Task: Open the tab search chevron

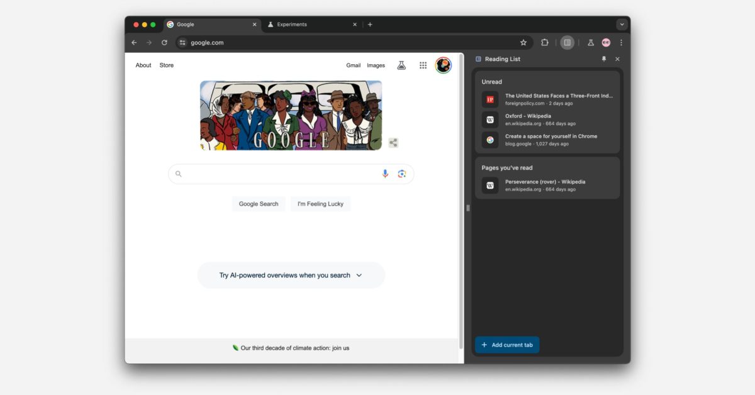Action: click(622, 24)
